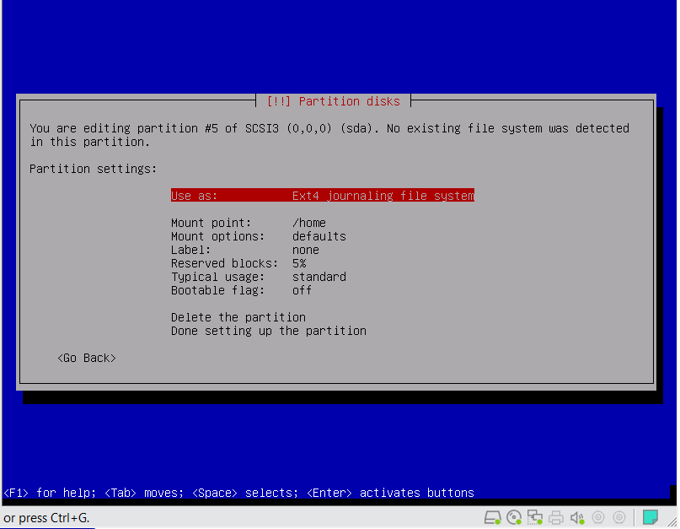The image size is (680, 529).
Task: Click the 'Partition settings:' heading
Action: tap(94, 169)
